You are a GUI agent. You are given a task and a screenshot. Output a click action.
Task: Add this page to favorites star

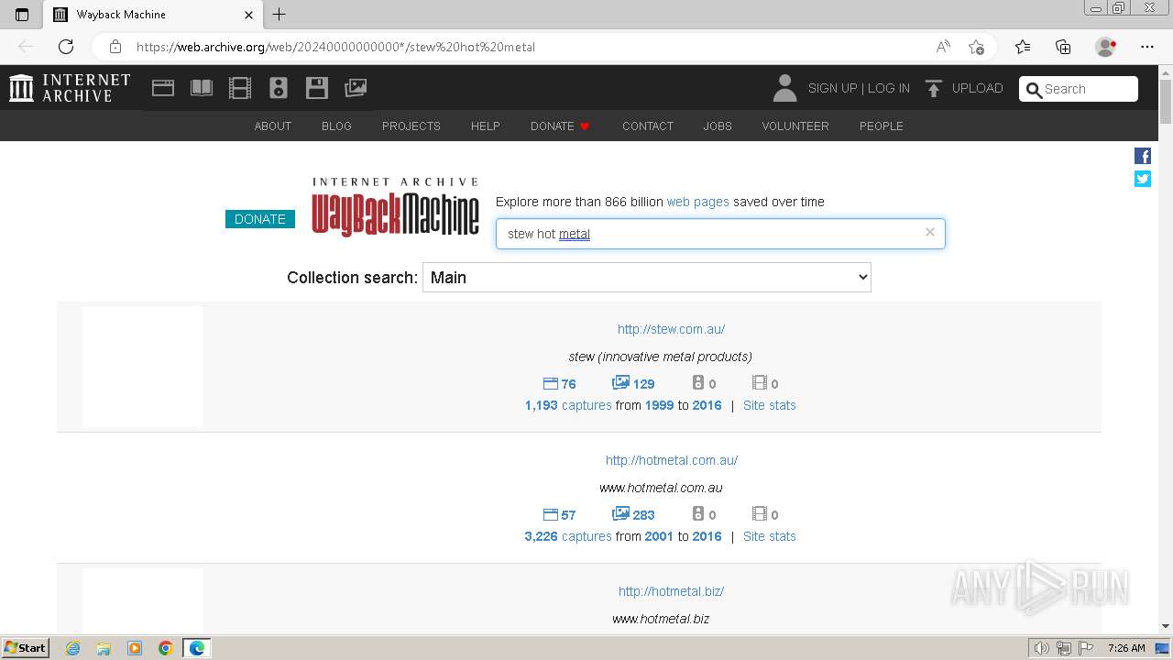(x=976, y=47)
